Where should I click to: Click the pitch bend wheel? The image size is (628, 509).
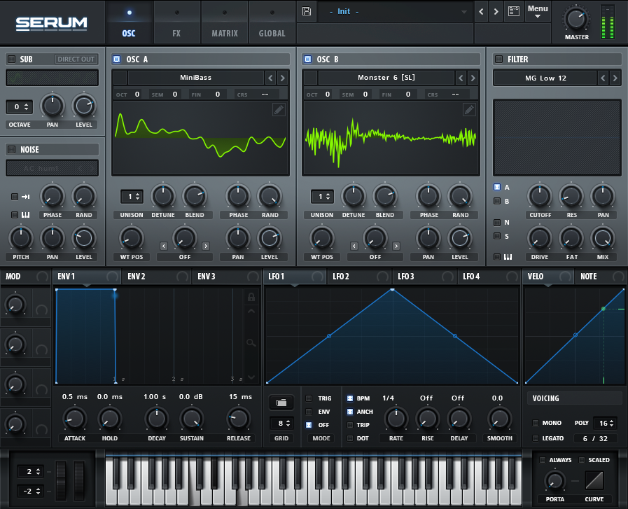[60, 480]
